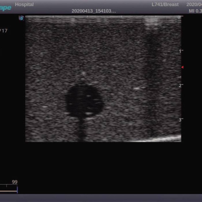Click the probe orientation marker icon

click(x=21, y=18)
